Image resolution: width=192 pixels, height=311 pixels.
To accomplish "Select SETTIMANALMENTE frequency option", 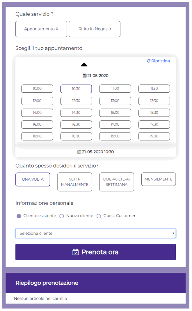I will click(75, 182).
